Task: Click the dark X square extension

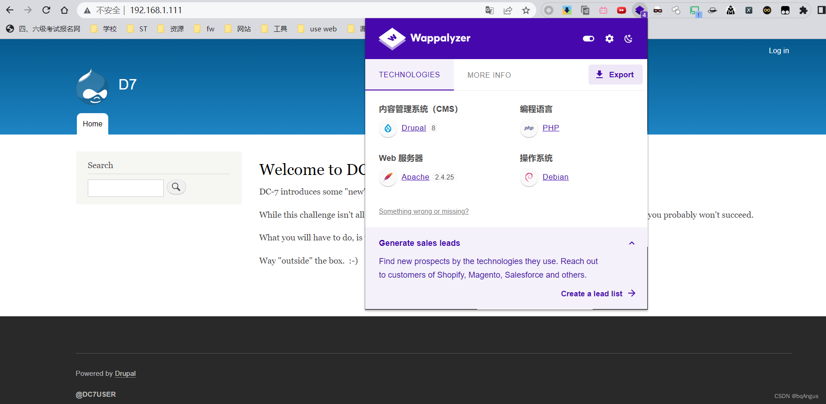Action: 749,10
